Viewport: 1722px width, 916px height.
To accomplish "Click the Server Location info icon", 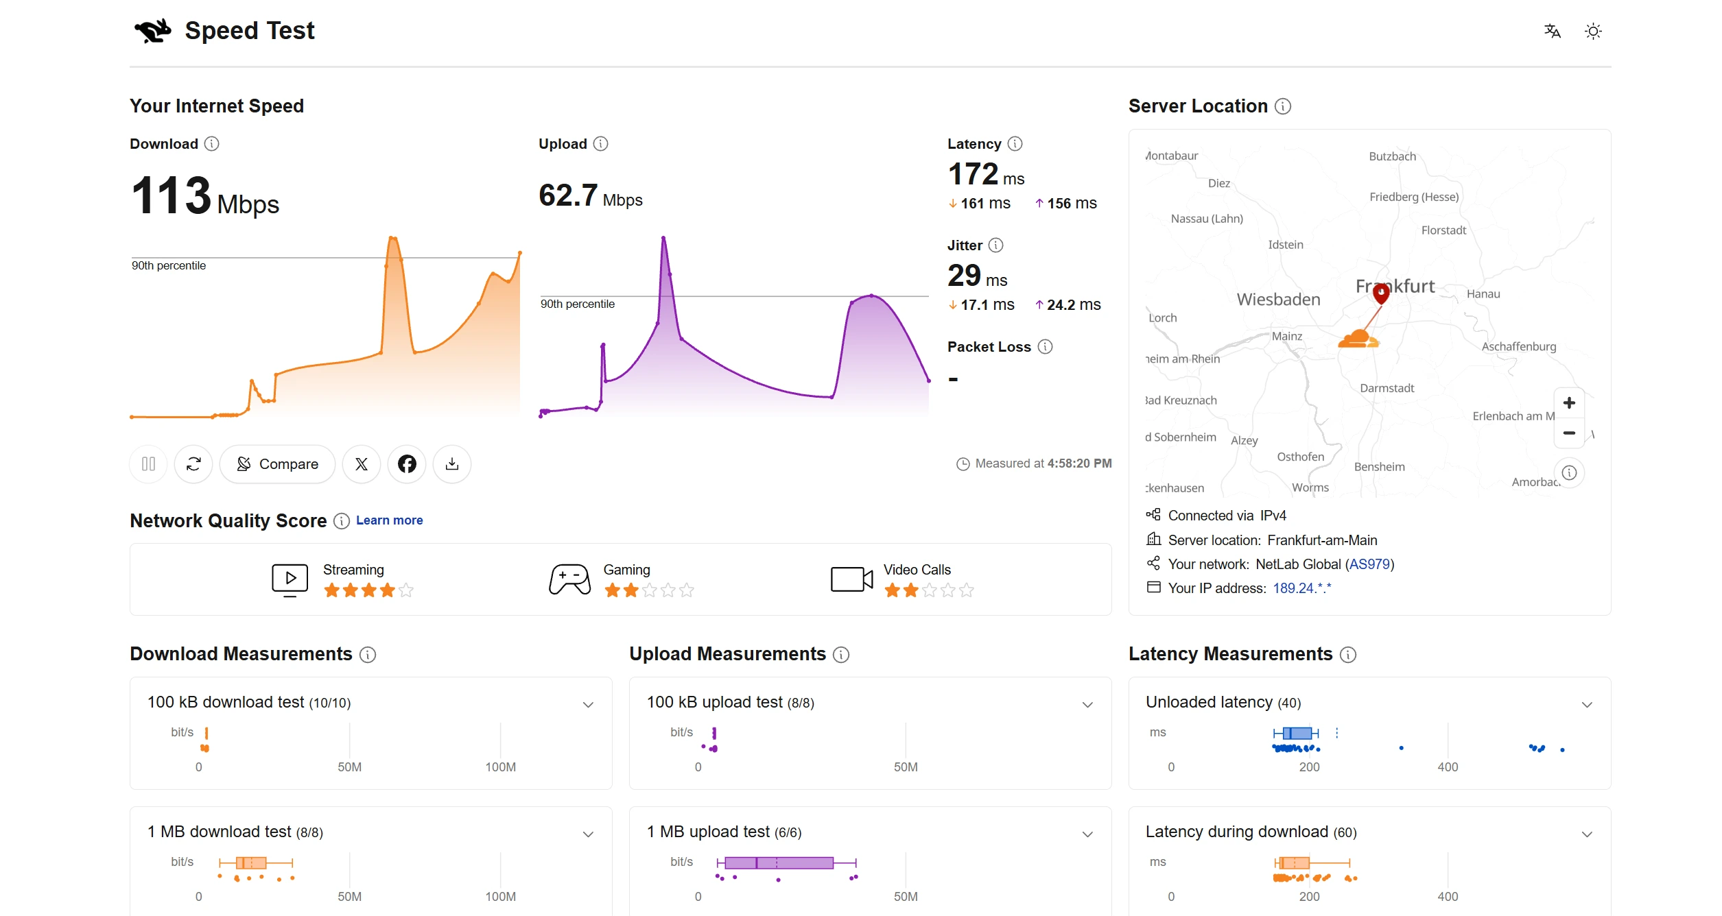I will click(x=1283, y=106).
